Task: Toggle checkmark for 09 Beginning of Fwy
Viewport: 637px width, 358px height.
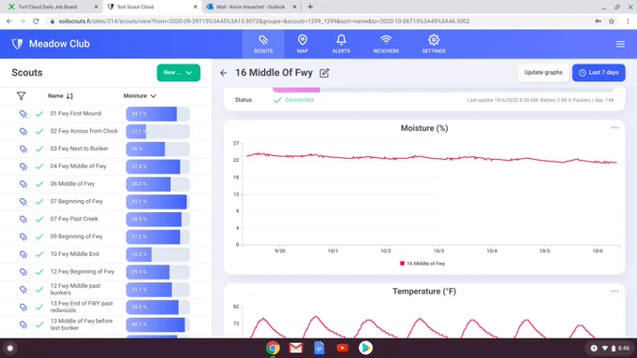Action: click(39, 236)
